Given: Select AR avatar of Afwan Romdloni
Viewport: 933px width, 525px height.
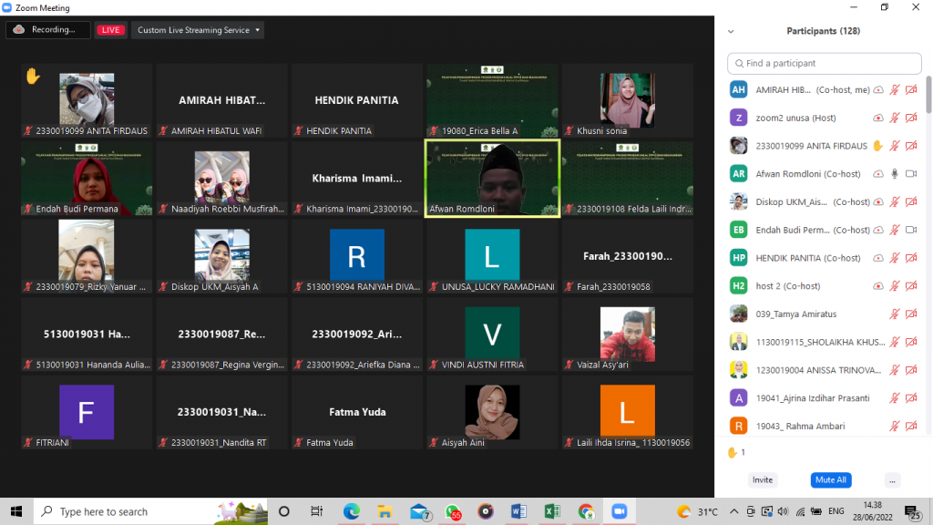Looking at the screenshot, I should tap(738, 174).
